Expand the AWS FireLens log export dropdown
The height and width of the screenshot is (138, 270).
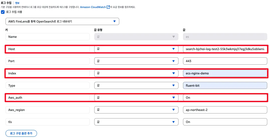62,22
